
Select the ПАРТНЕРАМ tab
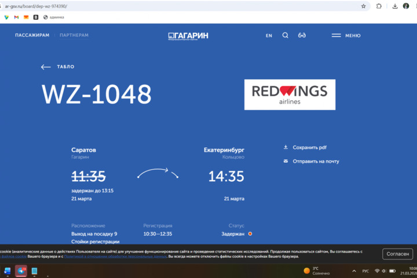coord(74,35)
